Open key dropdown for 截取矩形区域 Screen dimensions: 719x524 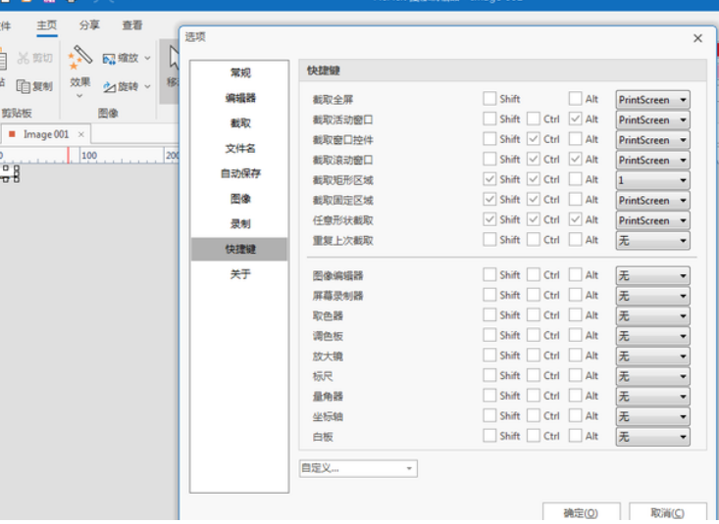tap(652, 180)
